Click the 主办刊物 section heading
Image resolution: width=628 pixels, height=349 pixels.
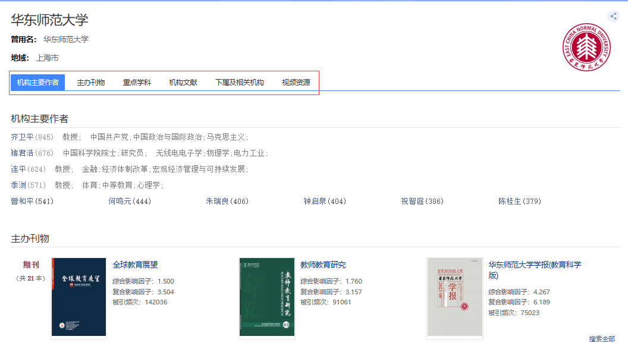pos(30,238)
